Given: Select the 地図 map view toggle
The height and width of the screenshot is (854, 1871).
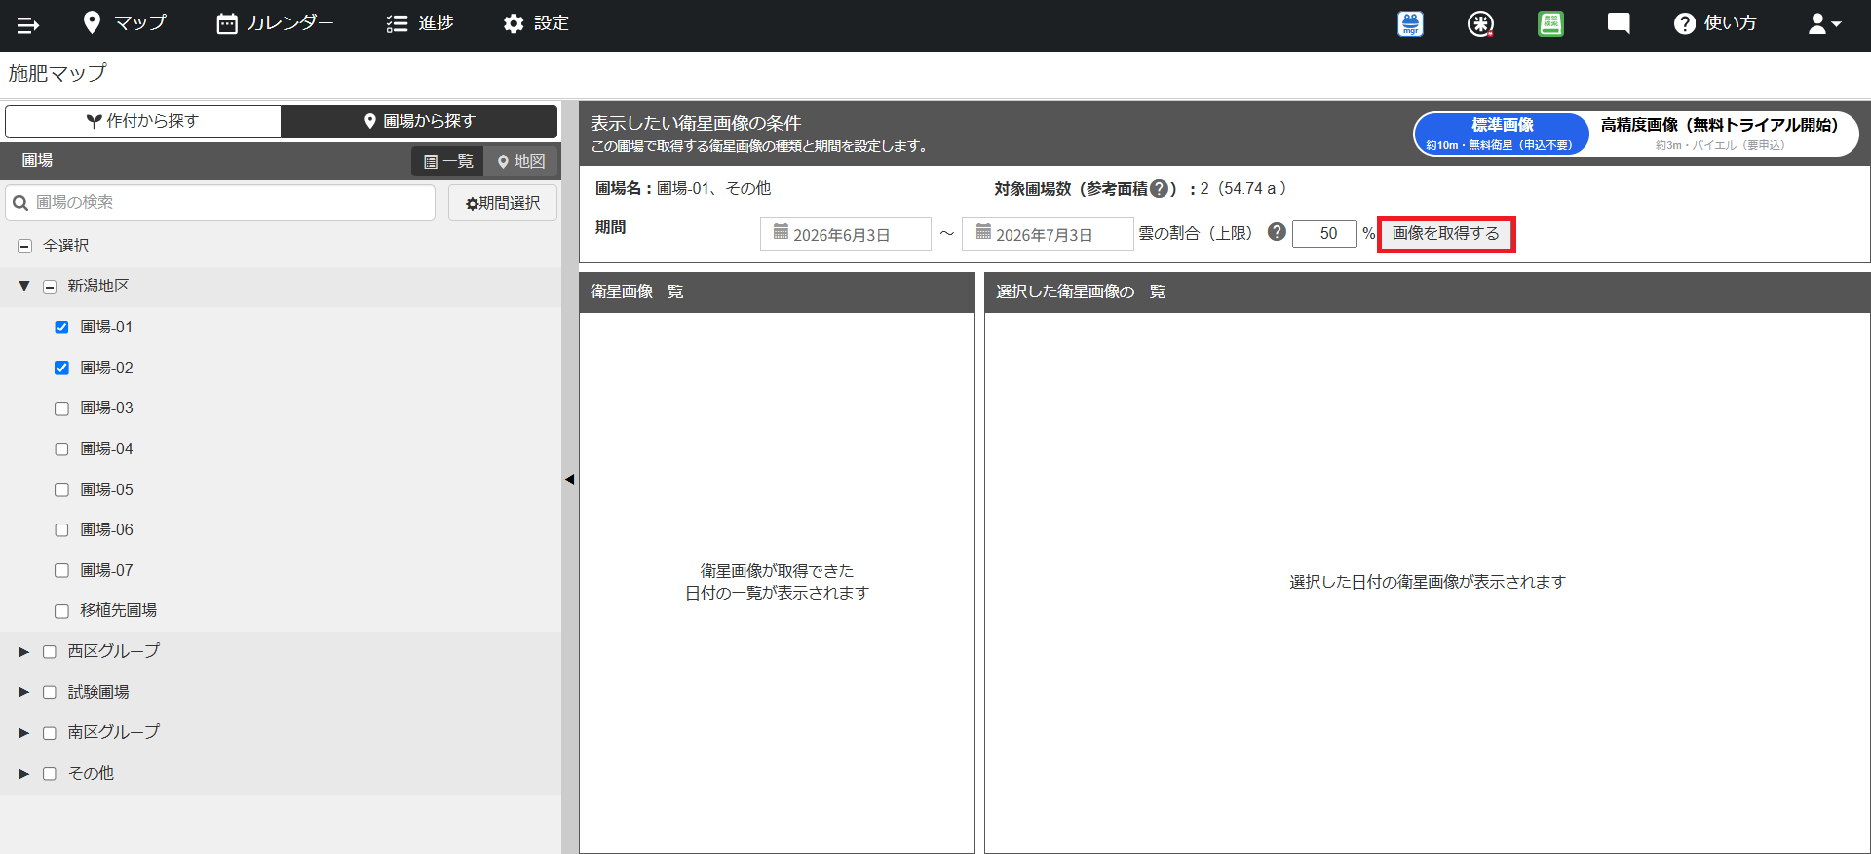Looking at the screenshot, I should pos(521,161).
